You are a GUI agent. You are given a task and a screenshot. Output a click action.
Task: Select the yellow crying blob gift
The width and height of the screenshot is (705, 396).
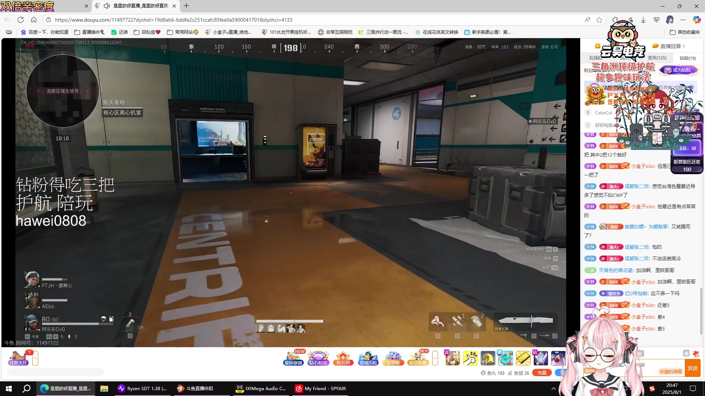[488, 358]
